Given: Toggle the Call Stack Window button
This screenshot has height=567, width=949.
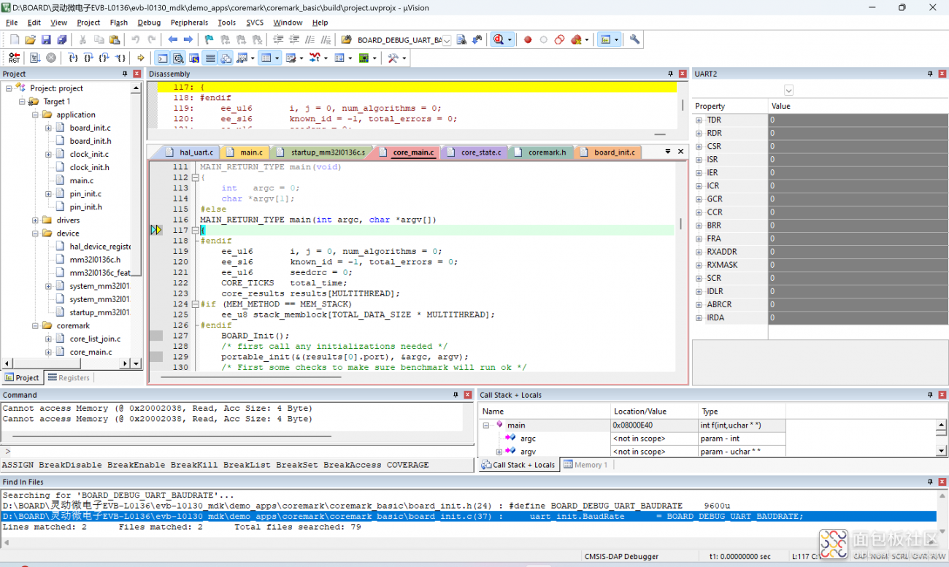Looking at the screenshot, I should [226, 58].
